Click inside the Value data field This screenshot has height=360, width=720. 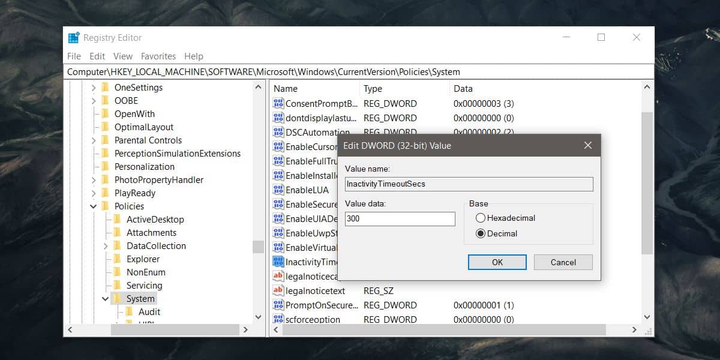click(x=399, y=218)
